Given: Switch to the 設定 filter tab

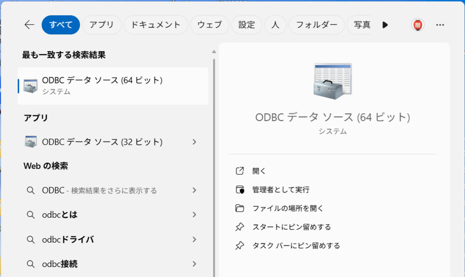Looking at the screenshot, I should 247,25.
